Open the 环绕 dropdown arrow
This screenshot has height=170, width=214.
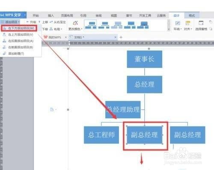click(181, 29)
